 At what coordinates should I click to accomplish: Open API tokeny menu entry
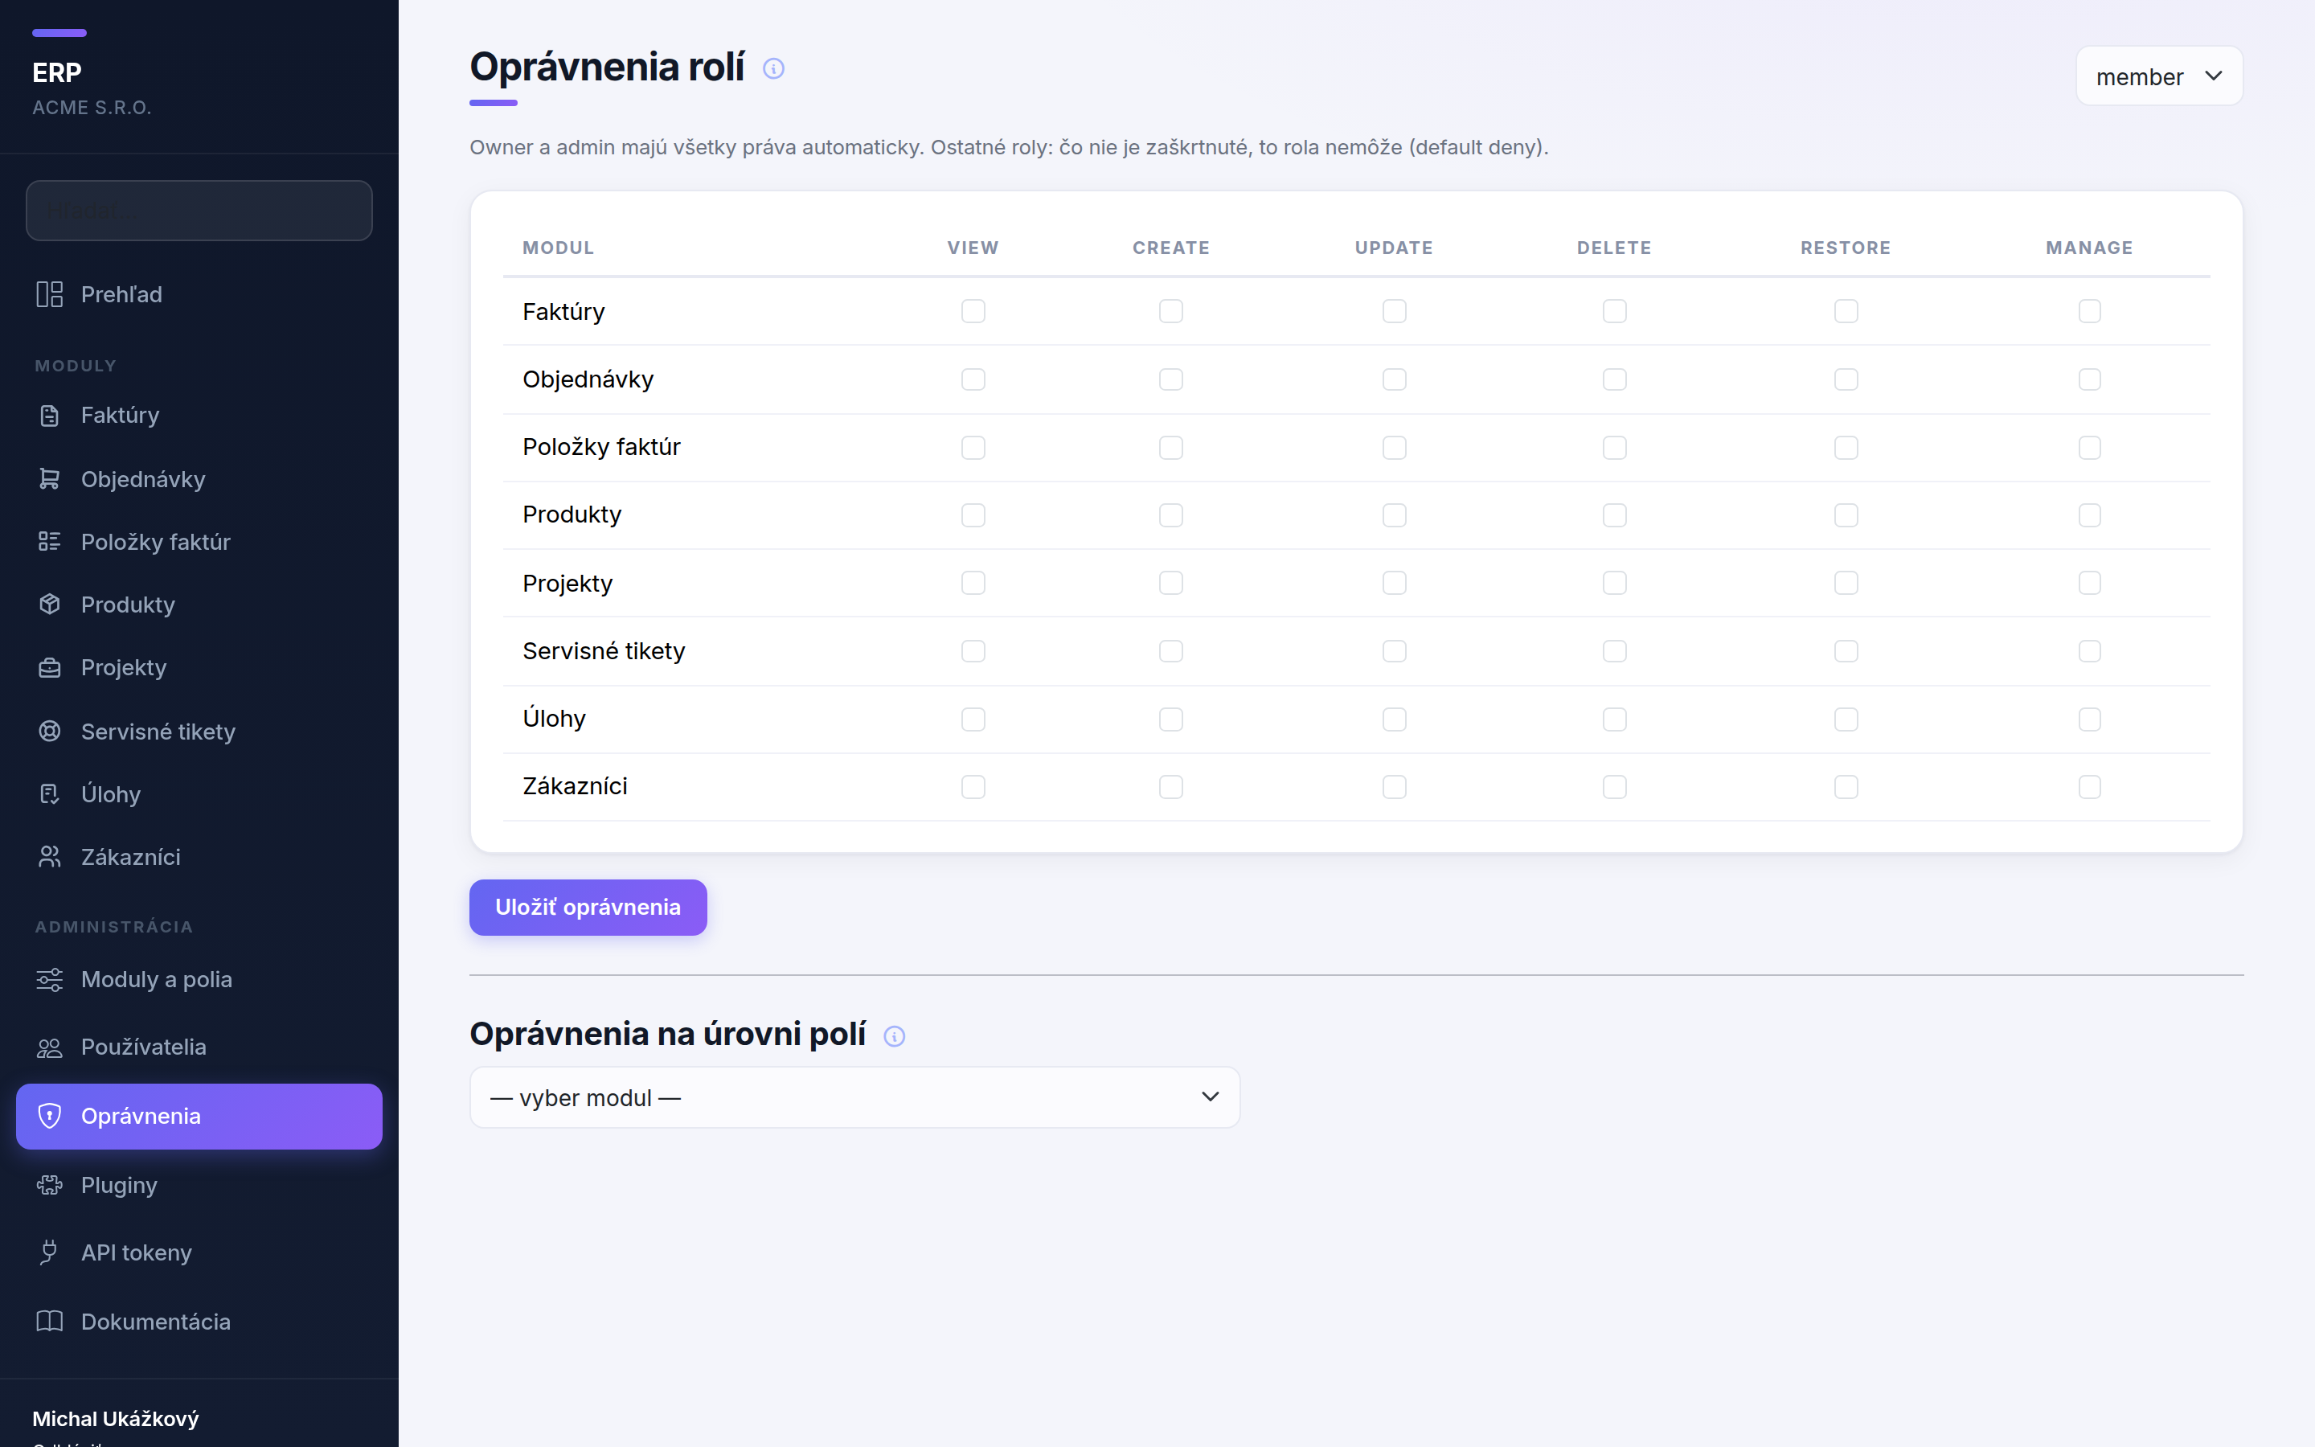tap(199, 1252)
